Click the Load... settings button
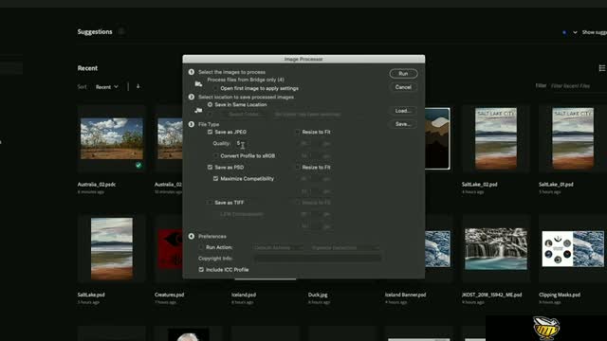The height and width of the screenshot is (341, 607). point(403,111)
